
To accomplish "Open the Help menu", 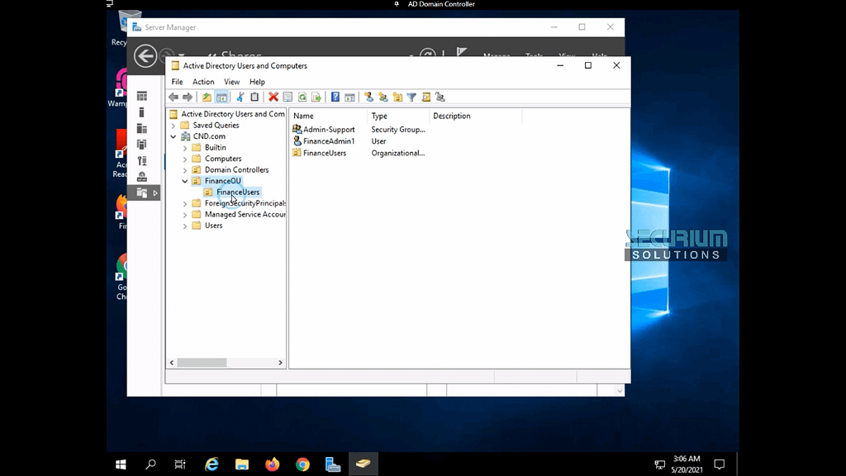I will click(x=257, y=82).
